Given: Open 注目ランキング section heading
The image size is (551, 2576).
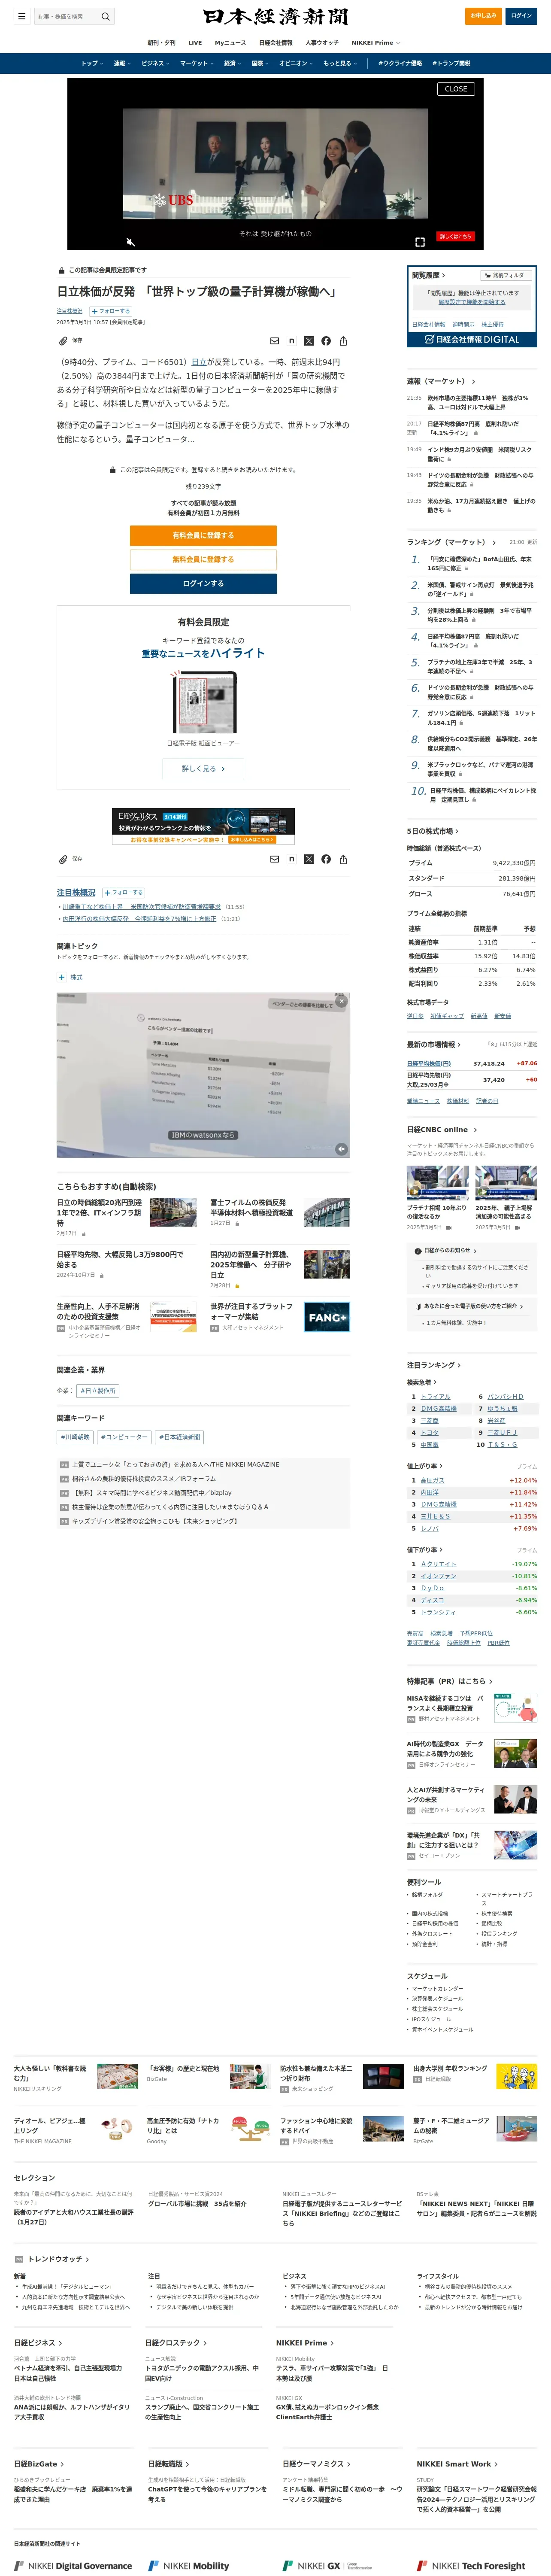Looking at the screenshot, I should tap(434, 1365).
